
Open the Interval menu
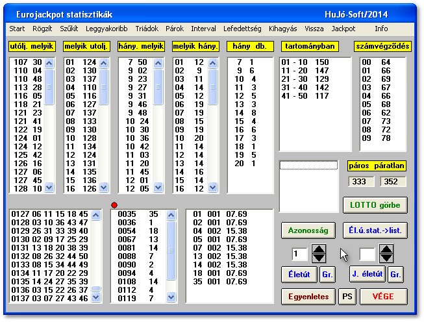pos(203,29)
